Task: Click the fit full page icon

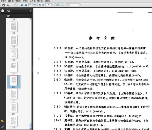Action: tap(62, 5)
